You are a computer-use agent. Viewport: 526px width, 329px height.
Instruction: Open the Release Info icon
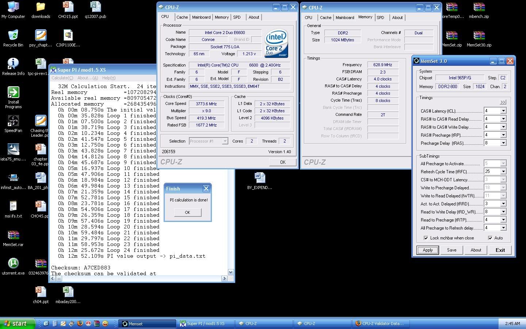pyautogui.click(x=13, y=67)
